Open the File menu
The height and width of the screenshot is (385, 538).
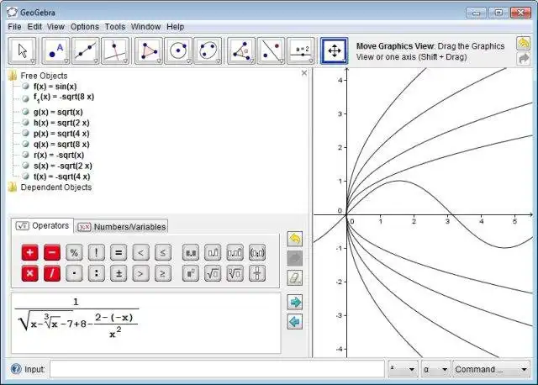pos(15,27)
